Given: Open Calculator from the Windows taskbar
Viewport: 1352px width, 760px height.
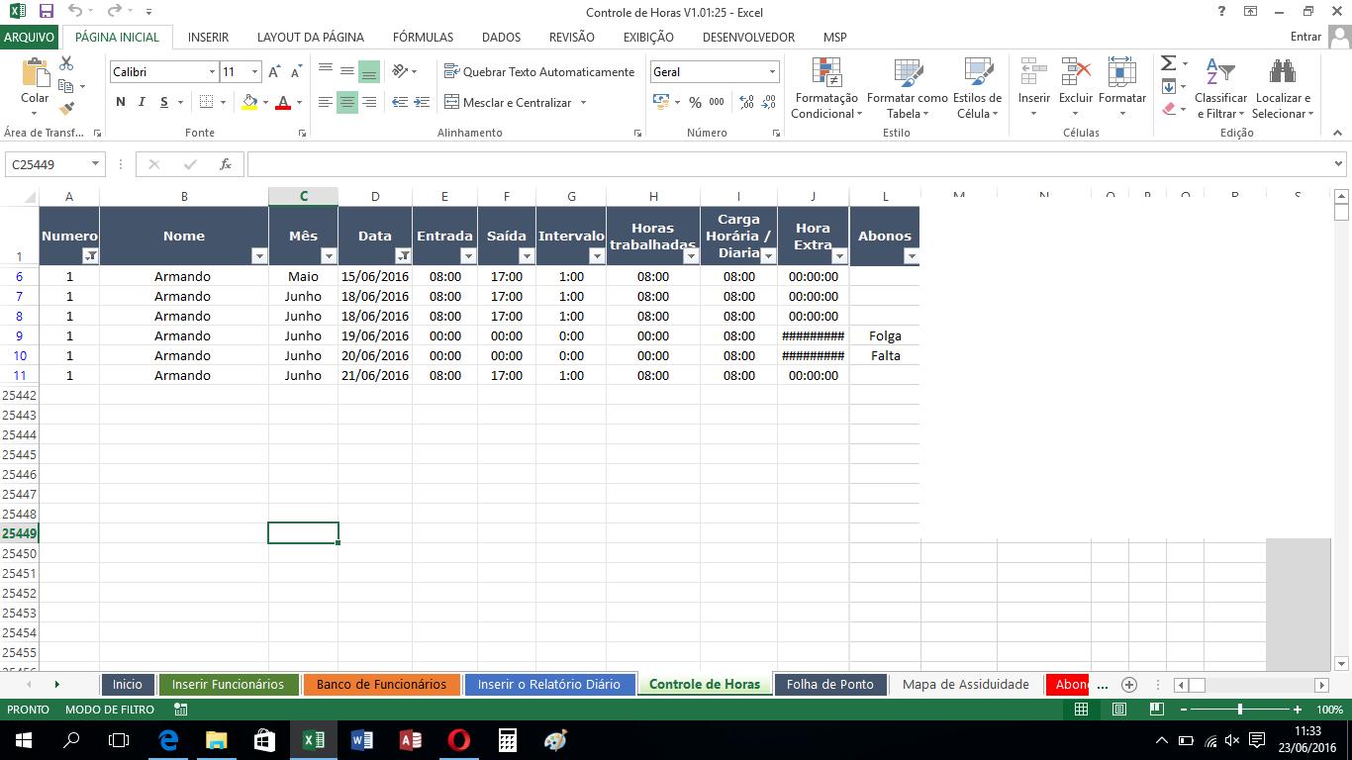Looking at the screenshot, I should click(507, 739).
